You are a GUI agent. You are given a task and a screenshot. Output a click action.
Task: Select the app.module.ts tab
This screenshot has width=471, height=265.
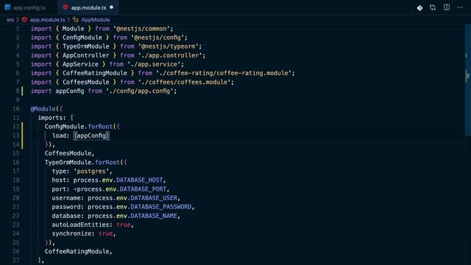pos(88,7)
